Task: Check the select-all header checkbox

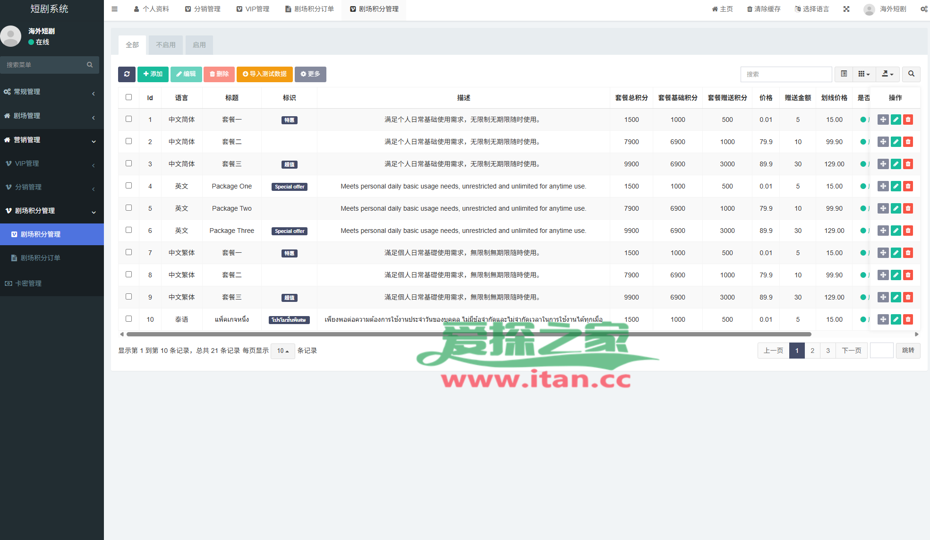Action: click(x=128, y=97)
